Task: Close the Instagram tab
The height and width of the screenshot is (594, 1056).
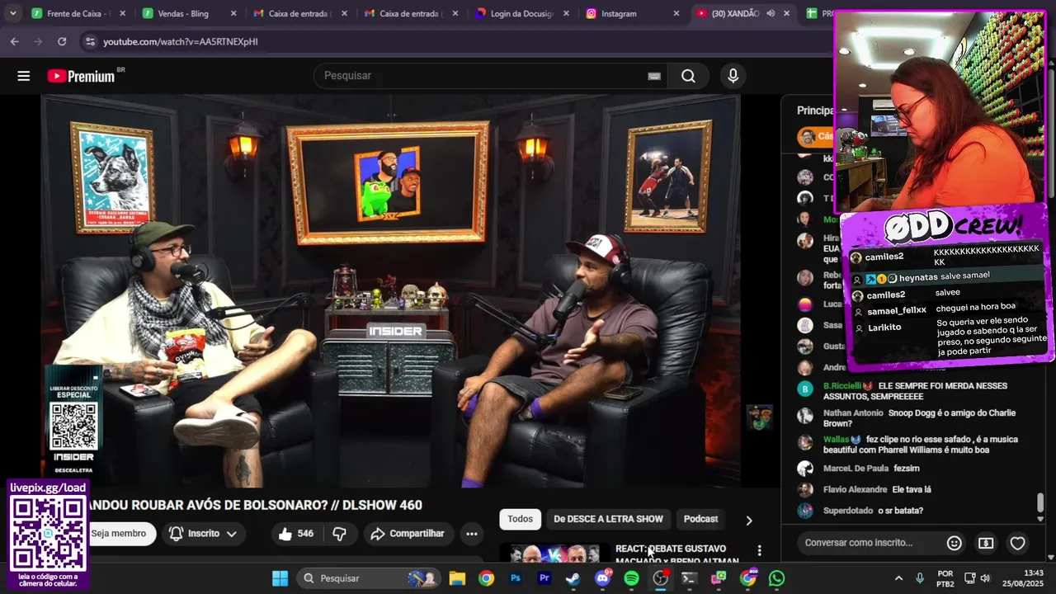Action: 676,14
